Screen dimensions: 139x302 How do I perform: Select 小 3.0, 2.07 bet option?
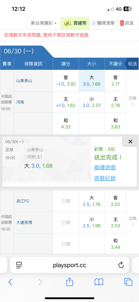(91, 102)
